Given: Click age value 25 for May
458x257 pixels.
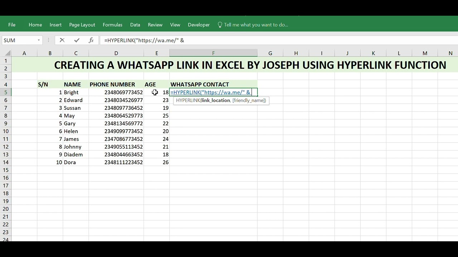Looking at the screenshot, I should click(x=156, y=116).
